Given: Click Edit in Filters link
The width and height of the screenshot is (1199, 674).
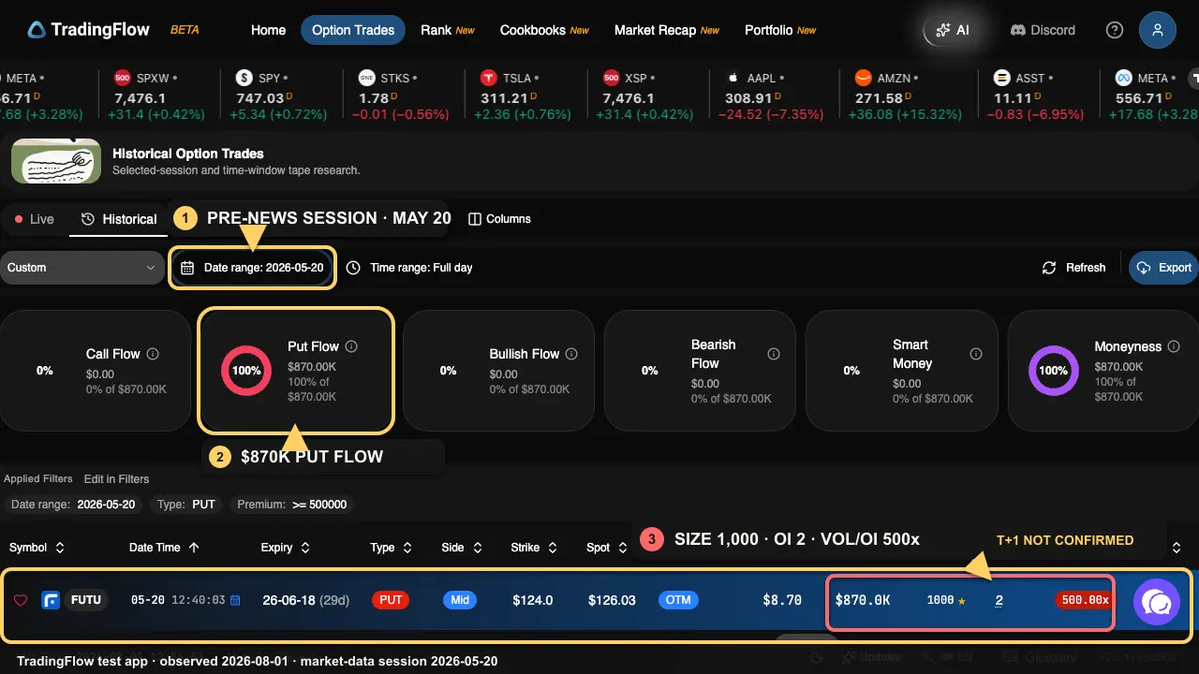Looking at the screenshot, I should click(116, 478).
